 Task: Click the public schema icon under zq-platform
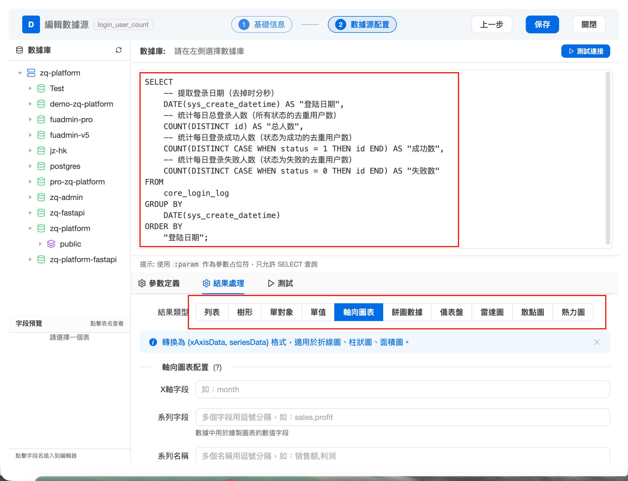[51, 244]
